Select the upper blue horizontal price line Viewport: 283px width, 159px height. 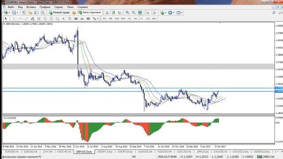(138, 88)
